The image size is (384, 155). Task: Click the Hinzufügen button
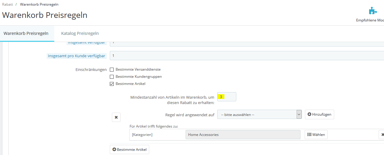click(319, 114)
